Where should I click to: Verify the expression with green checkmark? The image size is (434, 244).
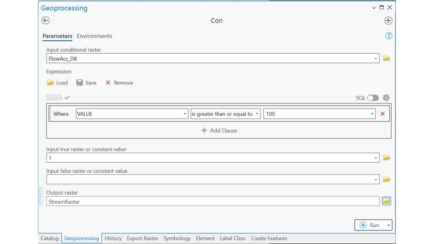pyautogui.click(x=67, y=98)
